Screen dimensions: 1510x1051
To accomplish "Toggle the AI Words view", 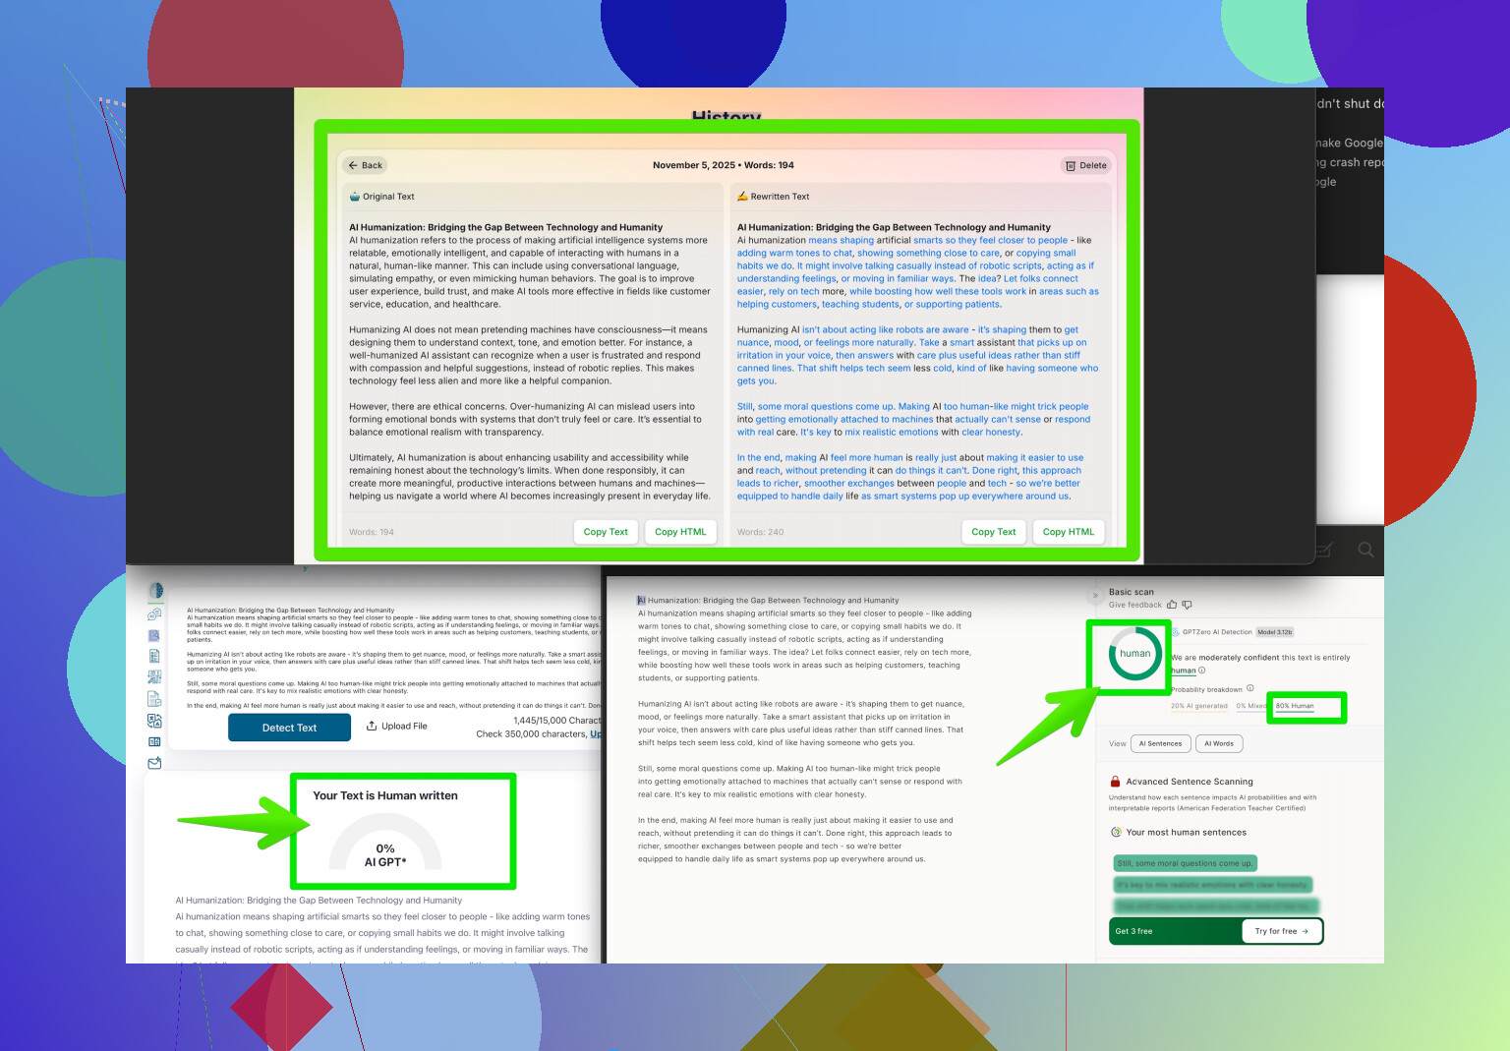I will coord(1219,744).
